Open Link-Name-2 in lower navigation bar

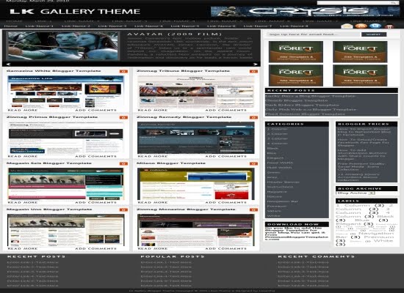pos(76,26)
